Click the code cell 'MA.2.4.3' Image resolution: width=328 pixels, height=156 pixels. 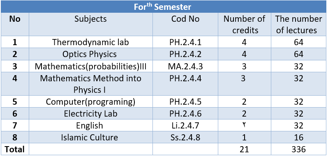[x=185, y=66]
